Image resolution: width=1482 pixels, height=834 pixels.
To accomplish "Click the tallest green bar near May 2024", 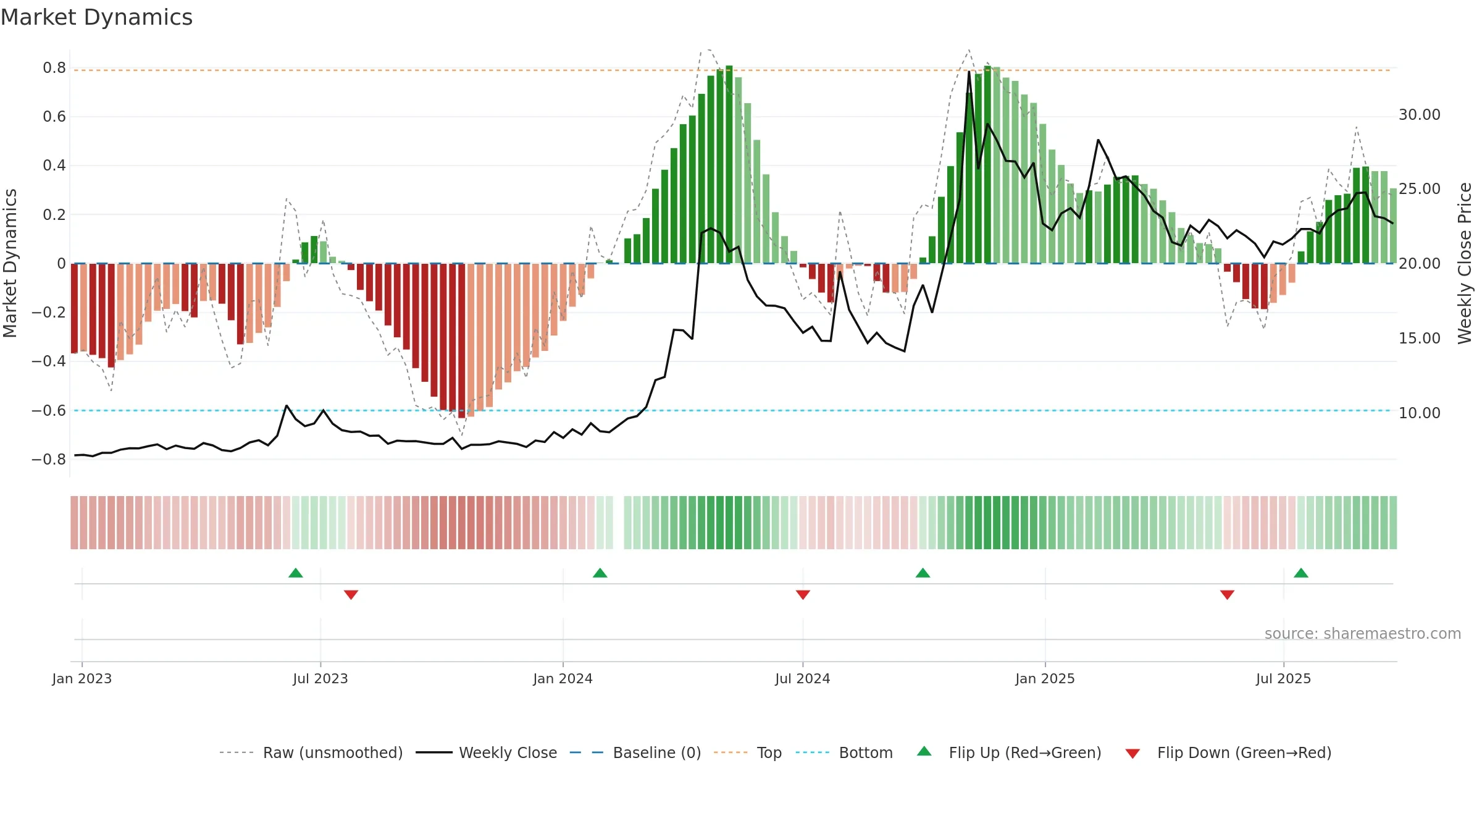I will tap(729, 164).
